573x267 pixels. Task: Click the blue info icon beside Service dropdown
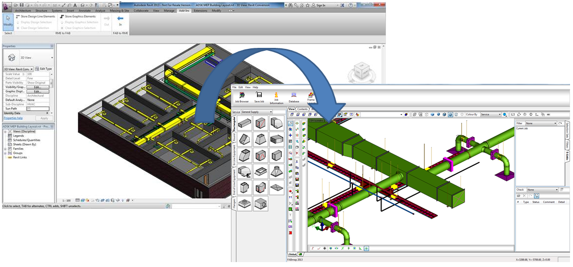[x=505, y=114]
